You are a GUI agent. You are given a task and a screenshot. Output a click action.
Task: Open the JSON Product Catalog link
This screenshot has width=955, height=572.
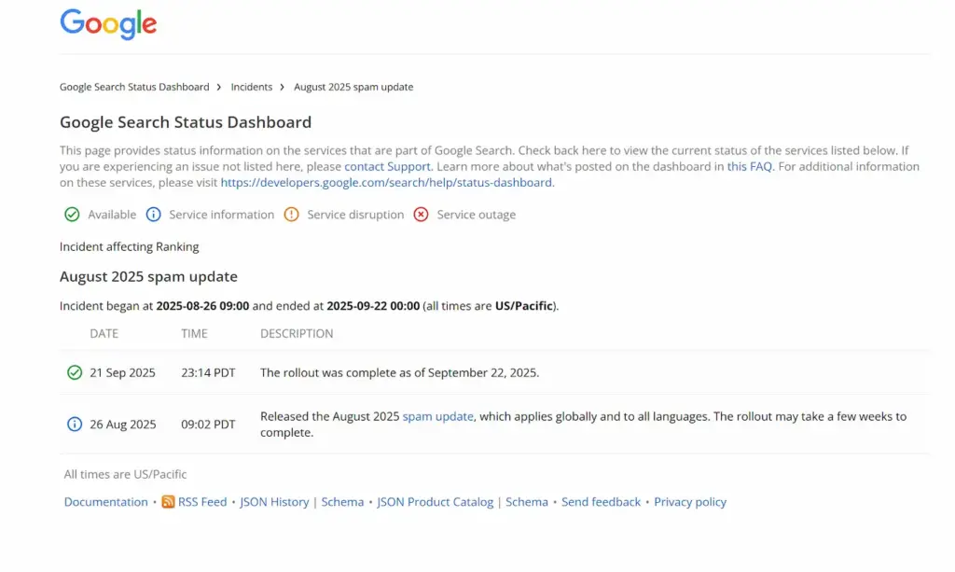pyautogui.click(x=435, y=502)
